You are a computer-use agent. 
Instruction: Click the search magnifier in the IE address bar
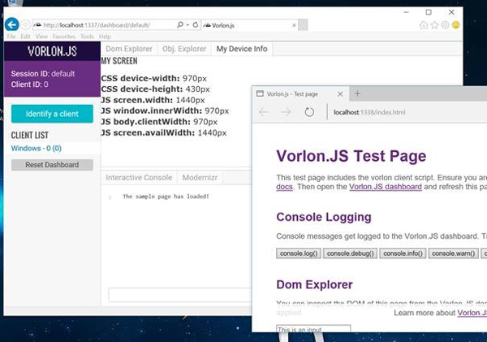click(x=180, y=24)
